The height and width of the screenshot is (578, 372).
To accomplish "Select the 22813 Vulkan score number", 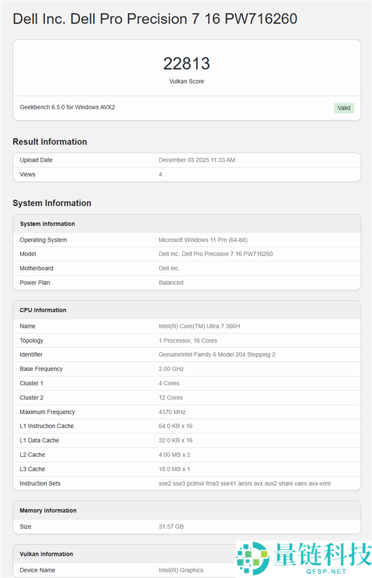I will (187, 63).
